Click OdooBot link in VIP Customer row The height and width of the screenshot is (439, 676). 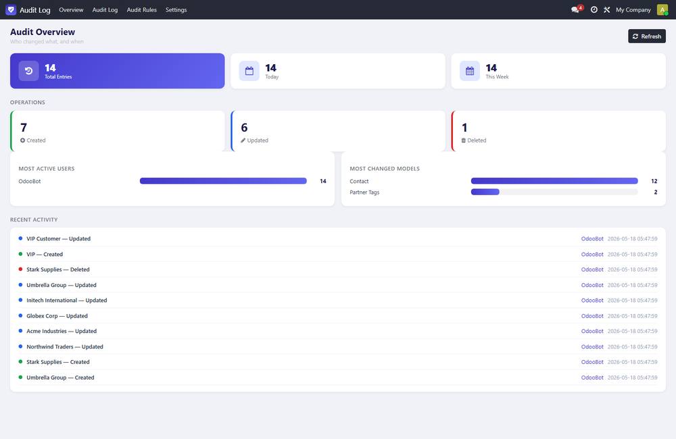tap(592, 238)
